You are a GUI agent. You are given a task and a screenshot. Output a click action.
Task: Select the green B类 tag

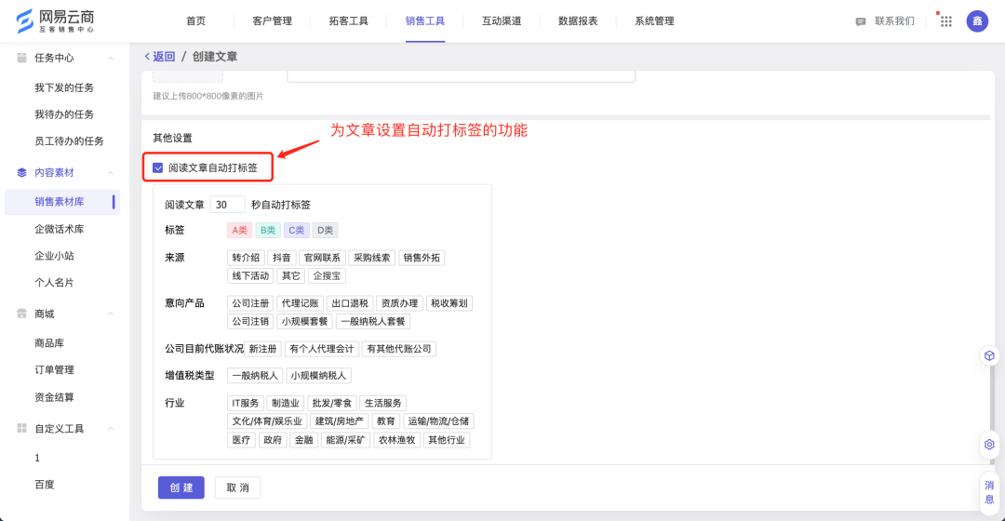click(268, 230)
